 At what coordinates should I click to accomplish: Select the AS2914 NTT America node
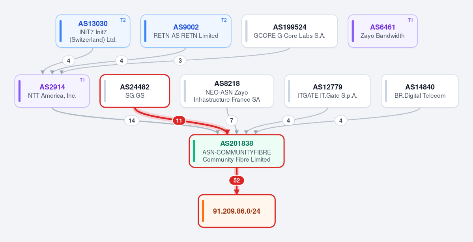tap(52, 91)
